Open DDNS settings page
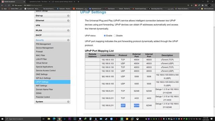 coord(39,93)
